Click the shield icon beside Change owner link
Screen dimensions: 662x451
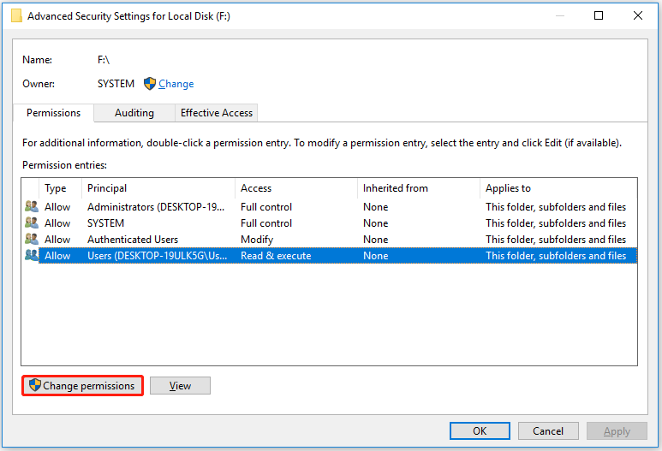(150, 84)
